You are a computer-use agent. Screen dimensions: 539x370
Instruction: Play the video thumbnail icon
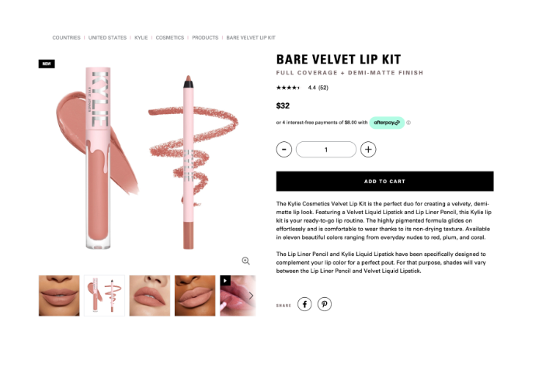coord(225,281)
